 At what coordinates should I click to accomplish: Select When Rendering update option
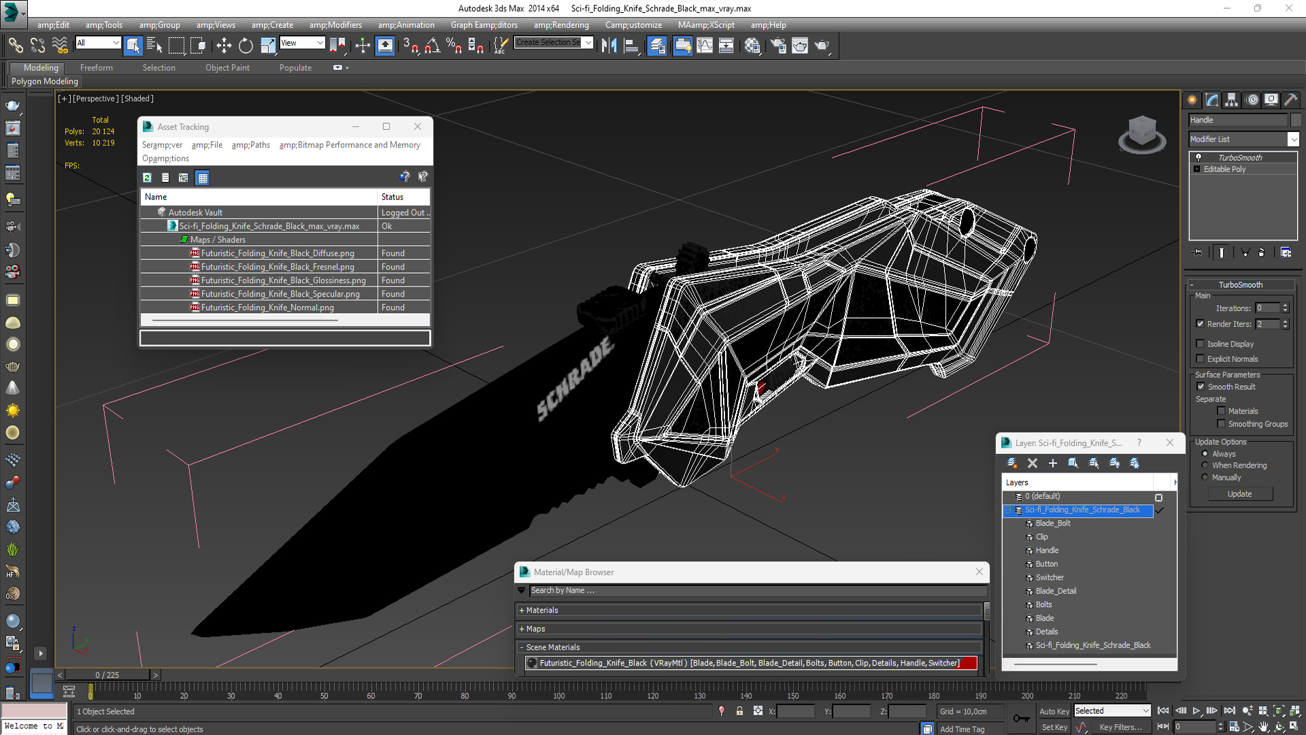[1205, 465]
